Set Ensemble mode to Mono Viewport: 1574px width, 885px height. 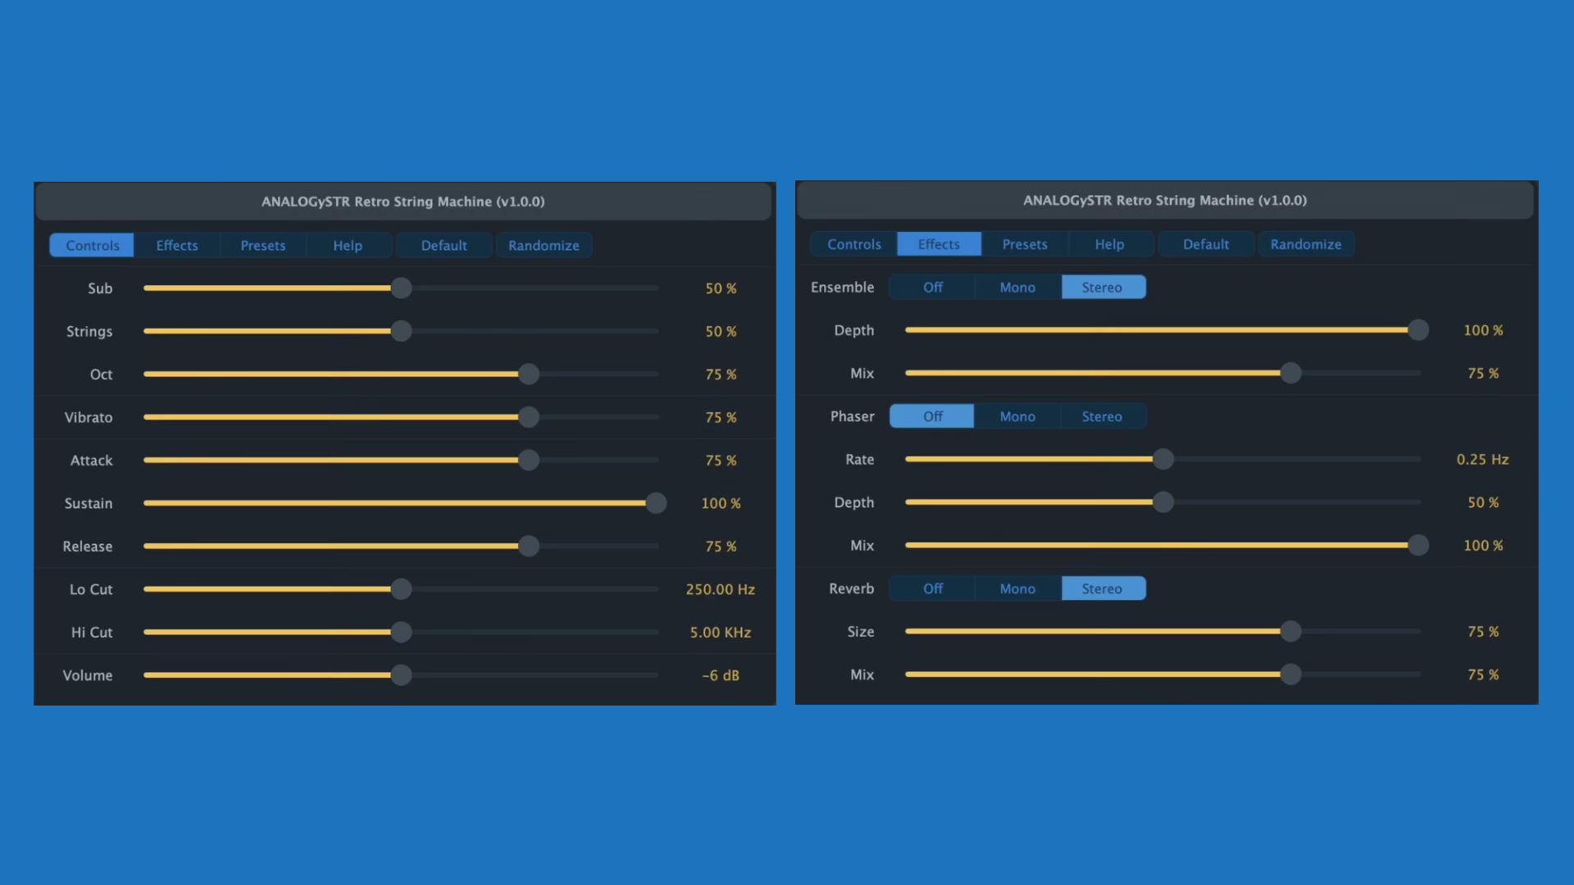click(1017, 287)
